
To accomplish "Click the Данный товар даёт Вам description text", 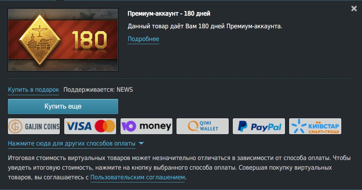I will click(x=205, y=26).
